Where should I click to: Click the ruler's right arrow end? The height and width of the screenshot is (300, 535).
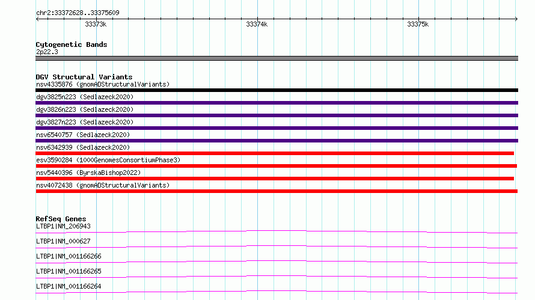pos(516,19)
